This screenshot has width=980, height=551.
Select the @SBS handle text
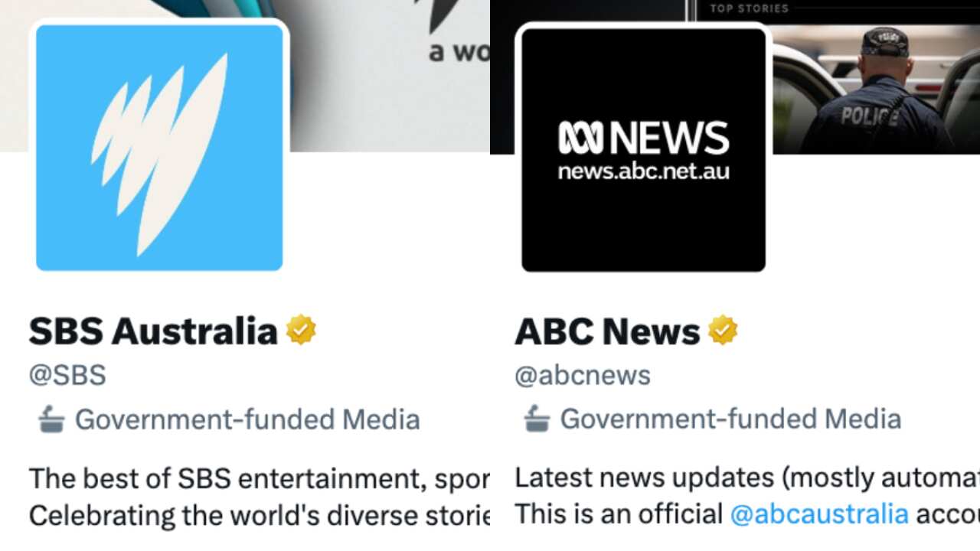pyautogui.click(x=67, y=376)
